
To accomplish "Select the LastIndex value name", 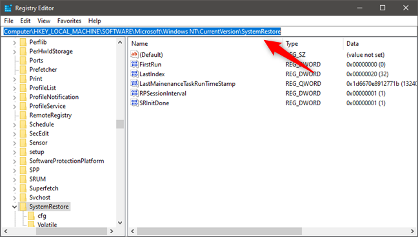I will [152, 74].
